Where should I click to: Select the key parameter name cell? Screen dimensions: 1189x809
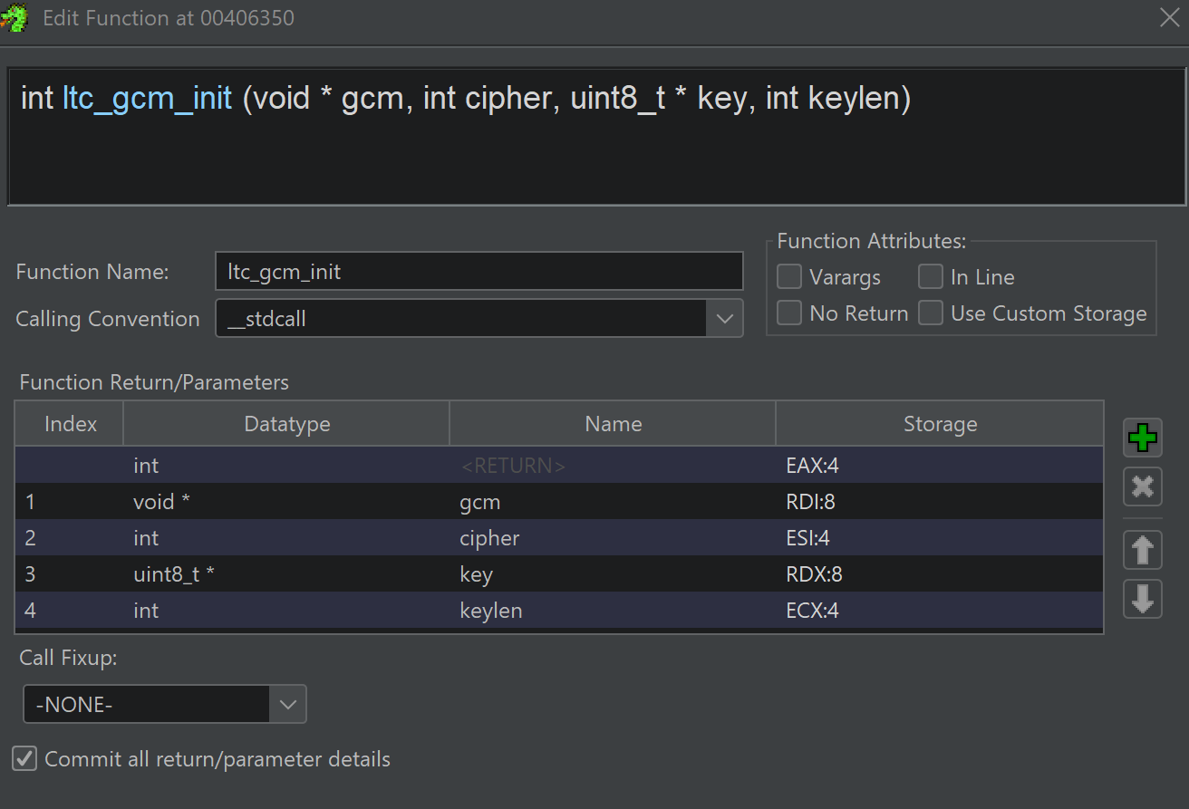coord(613,574)
